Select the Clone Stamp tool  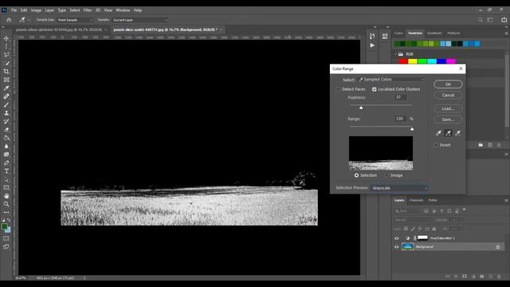6,113
